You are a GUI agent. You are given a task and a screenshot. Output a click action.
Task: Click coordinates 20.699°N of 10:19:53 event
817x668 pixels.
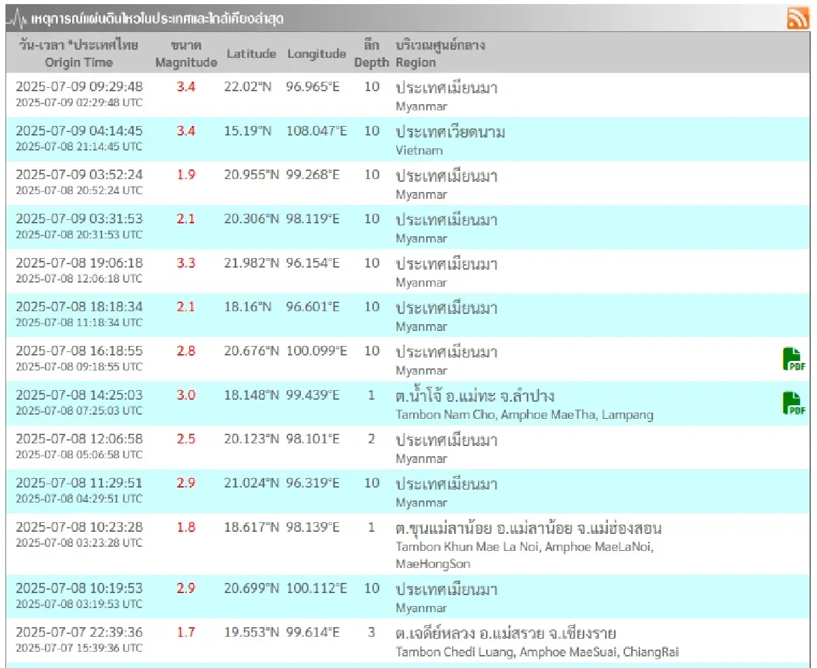[251, 589]
